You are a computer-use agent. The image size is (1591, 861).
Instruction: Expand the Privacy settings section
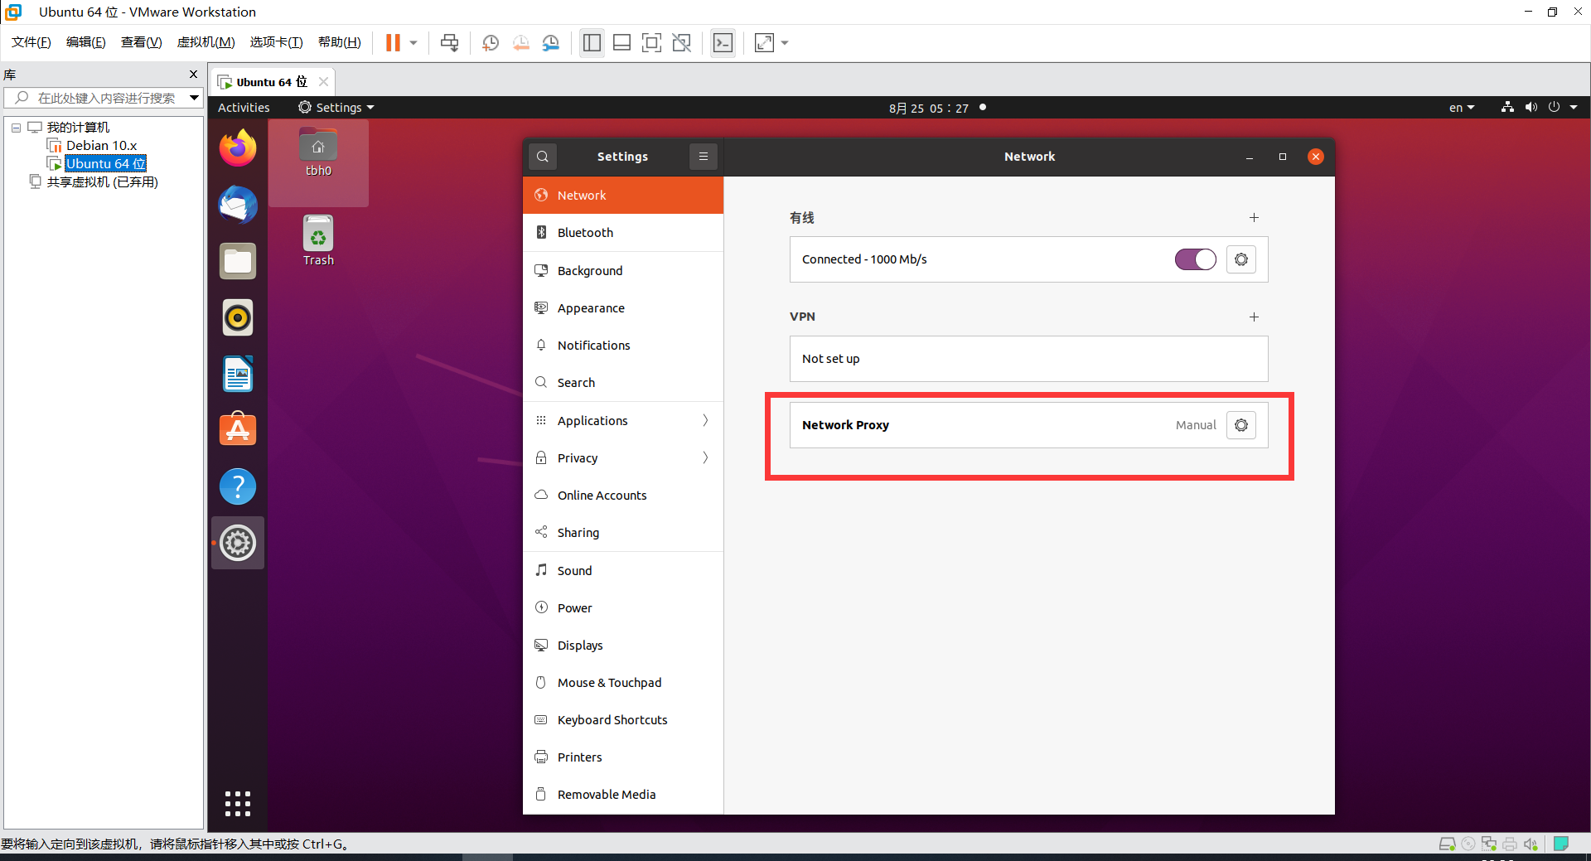622,457
